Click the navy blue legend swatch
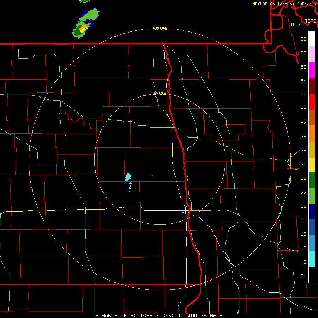 [x=312, y=212]
